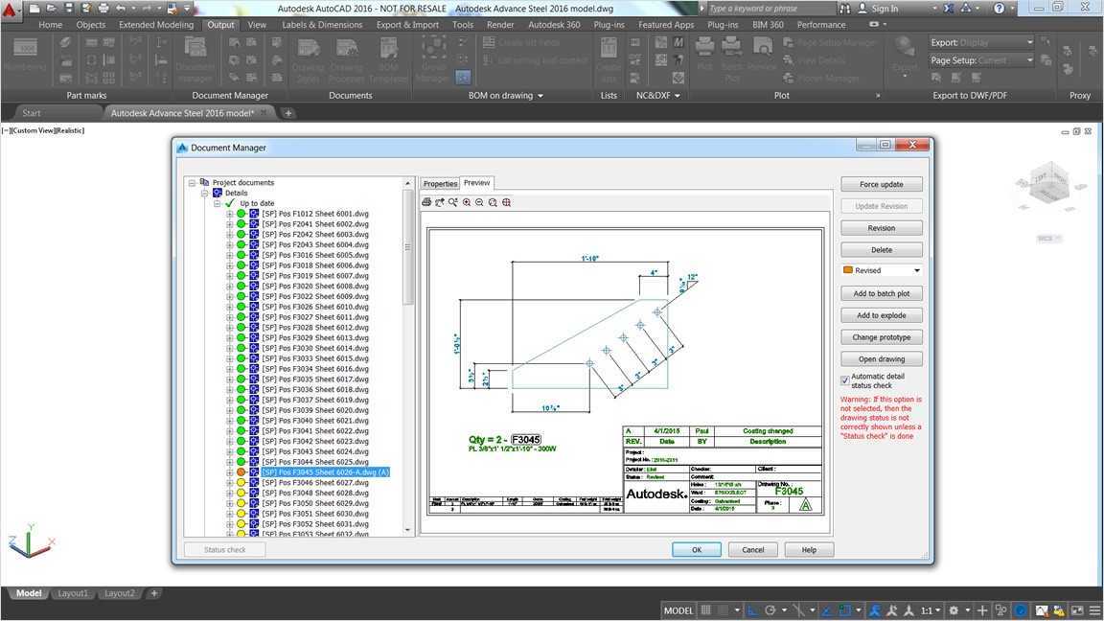Click the orange status circle of F3045 Sheet 6026-A
Viewport: 1104px width, 621px height.
(241, 471)
